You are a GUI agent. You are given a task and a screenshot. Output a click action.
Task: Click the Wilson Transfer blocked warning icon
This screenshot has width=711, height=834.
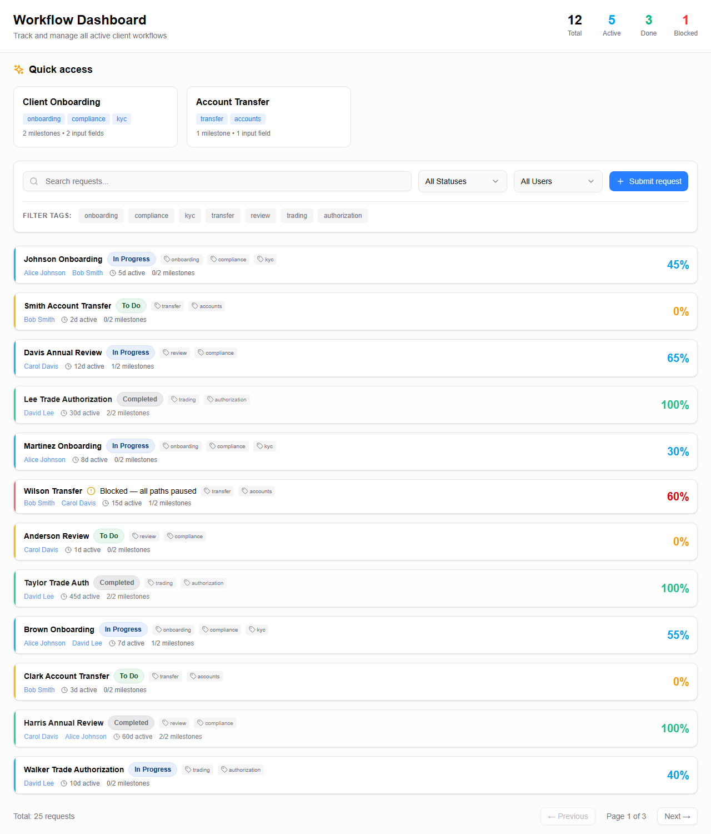coord(91,491)
